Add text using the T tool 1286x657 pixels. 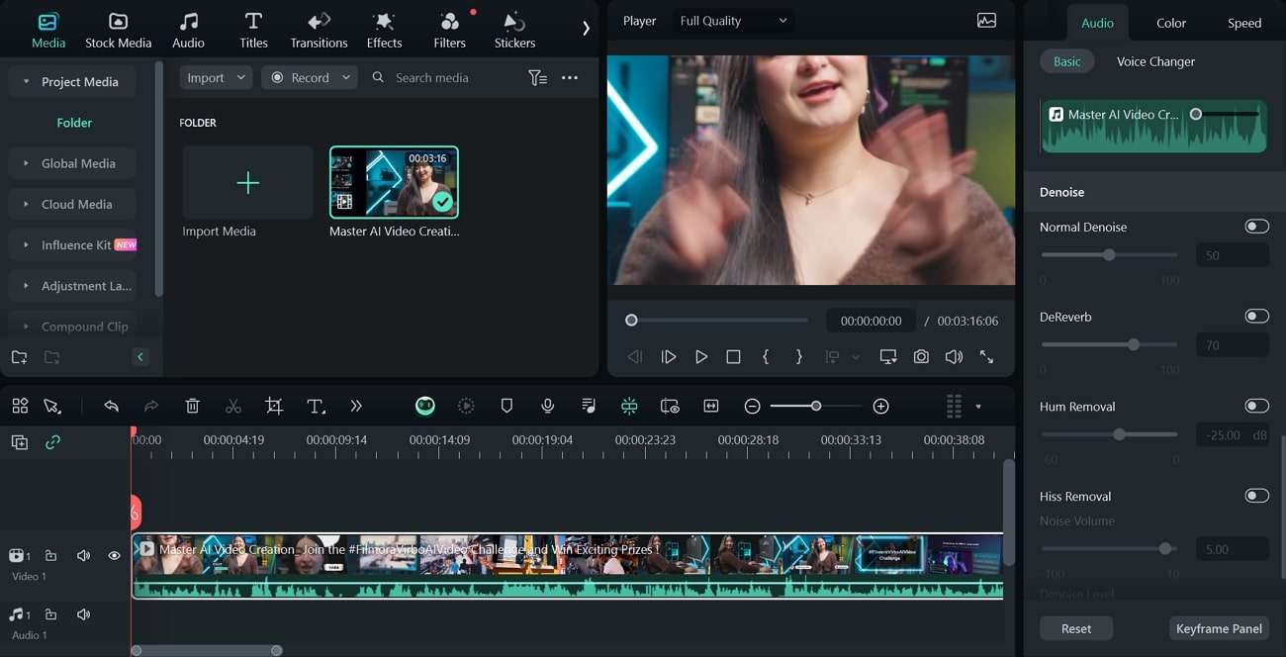[x=316, y=406]
